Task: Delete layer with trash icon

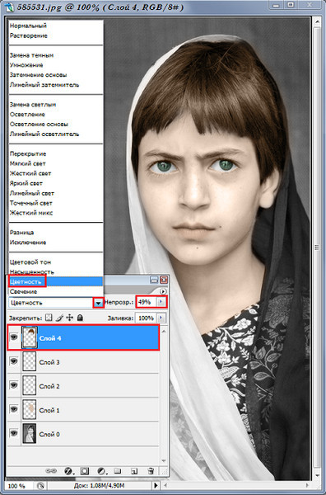Action: pyautogui.click(x=151, y=471)
